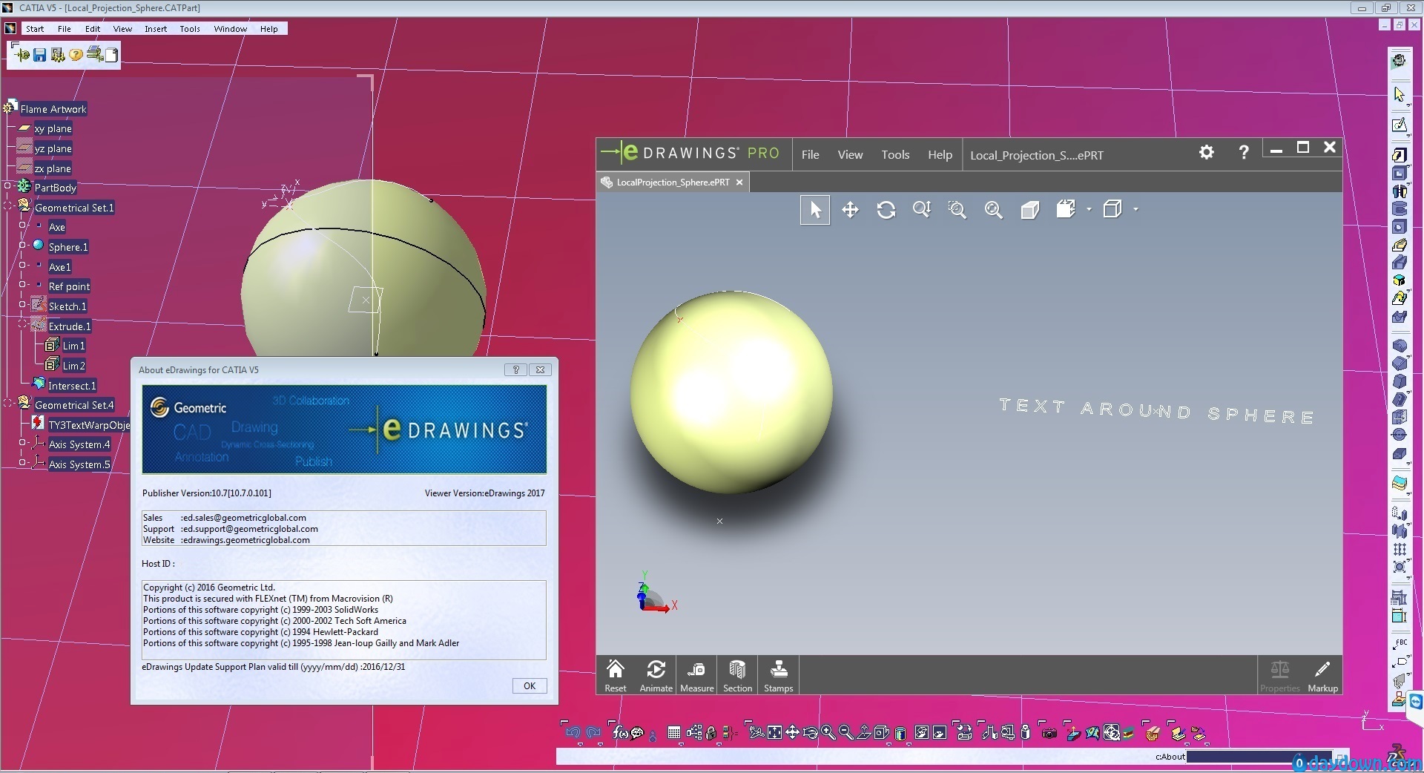Viewport: 1424px width, 773px height.
Task: Click the Capture camera icon in CATIA
Action: pyautogui.click(x=1049, y=733)
